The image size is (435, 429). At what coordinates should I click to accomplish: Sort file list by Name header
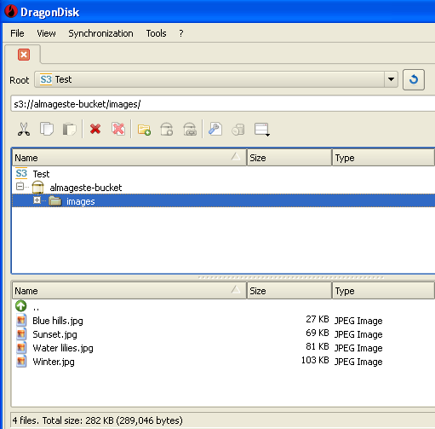pyautogui.click(x=129, y=291)
